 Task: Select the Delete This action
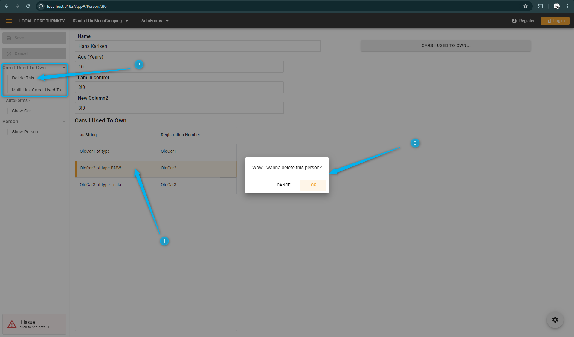23,78
